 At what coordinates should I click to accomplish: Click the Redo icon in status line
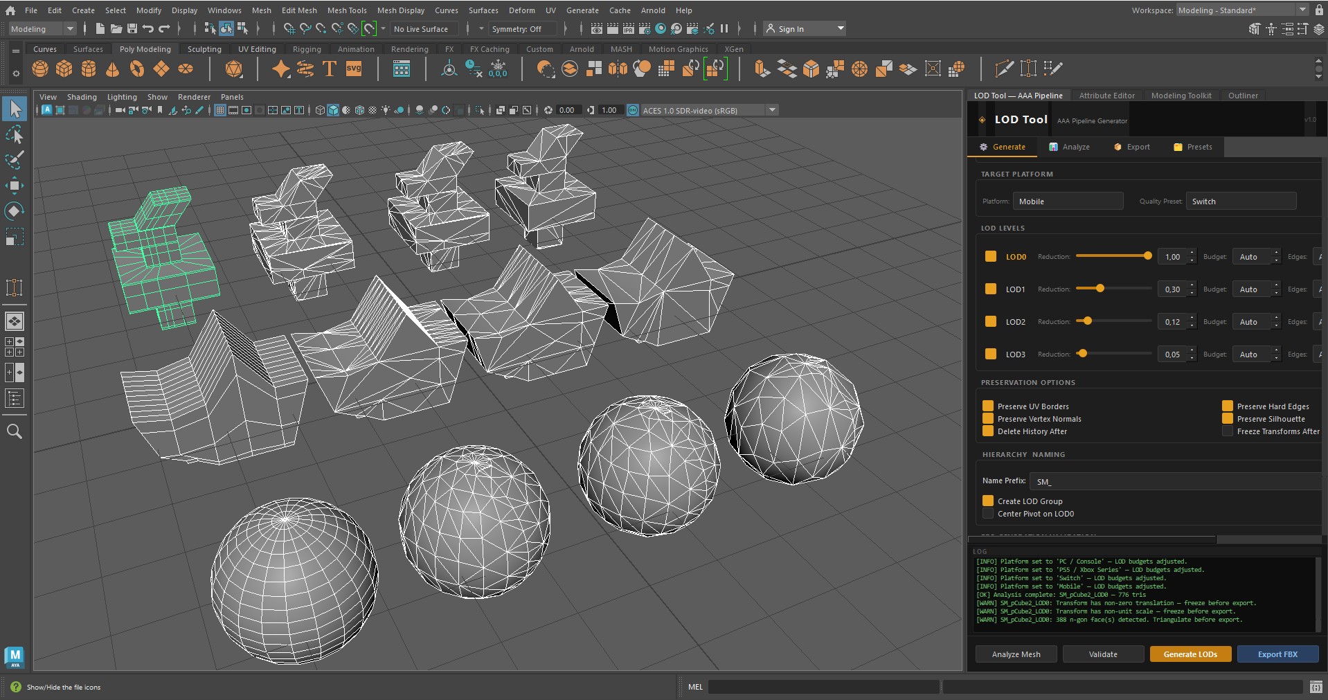coord(164,28)
